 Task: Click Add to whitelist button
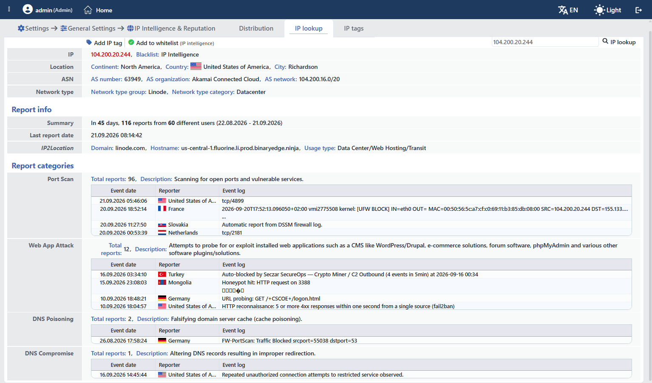(171, 43)
